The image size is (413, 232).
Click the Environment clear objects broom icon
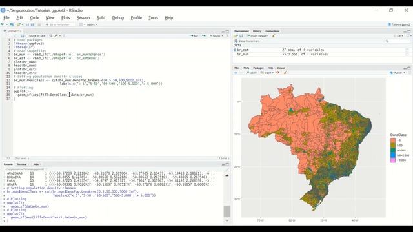pyautogui.click(x=274, y=36)
